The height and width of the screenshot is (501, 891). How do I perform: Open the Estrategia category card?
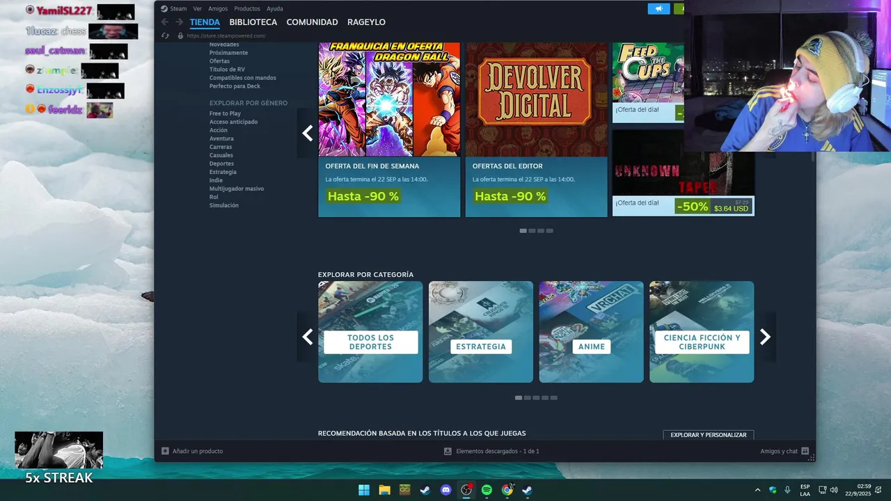pos(481,332)
